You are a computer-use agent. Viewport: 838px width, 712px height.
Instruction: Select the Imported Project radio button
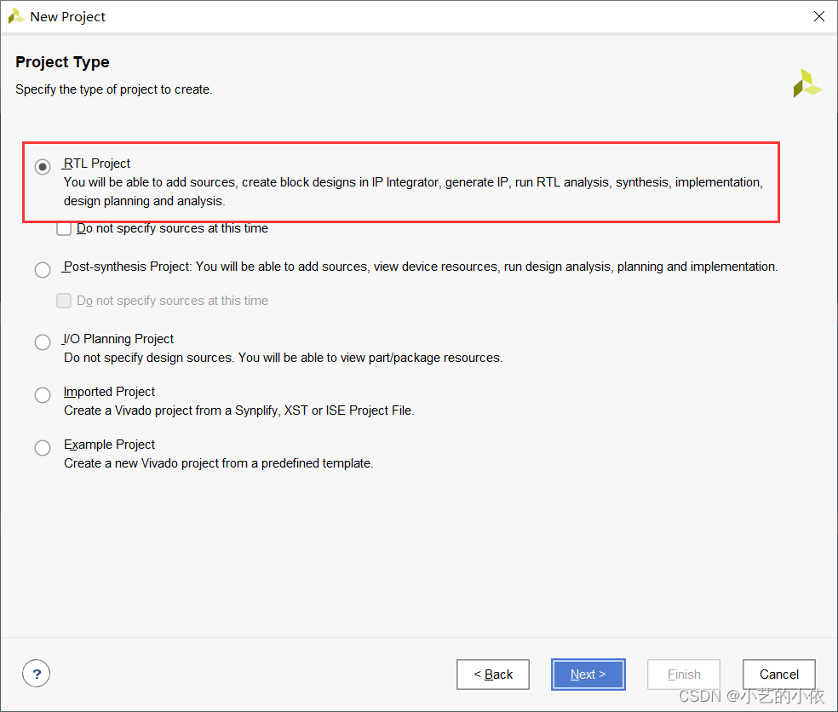43,395
